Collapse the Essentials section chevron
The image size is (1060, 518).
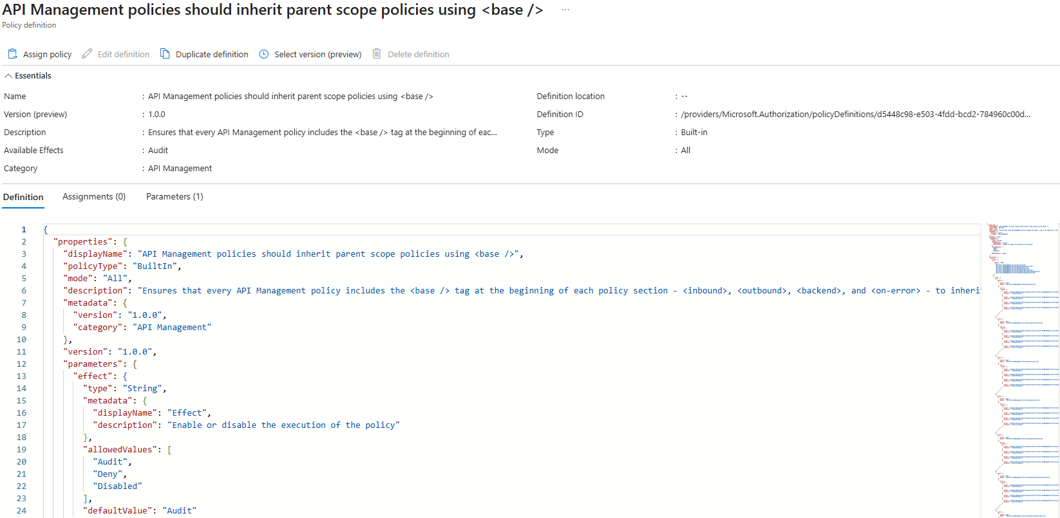click(8, 76)
